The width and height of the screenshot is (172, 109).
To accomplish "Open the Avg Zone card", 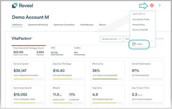I will 107,95.
